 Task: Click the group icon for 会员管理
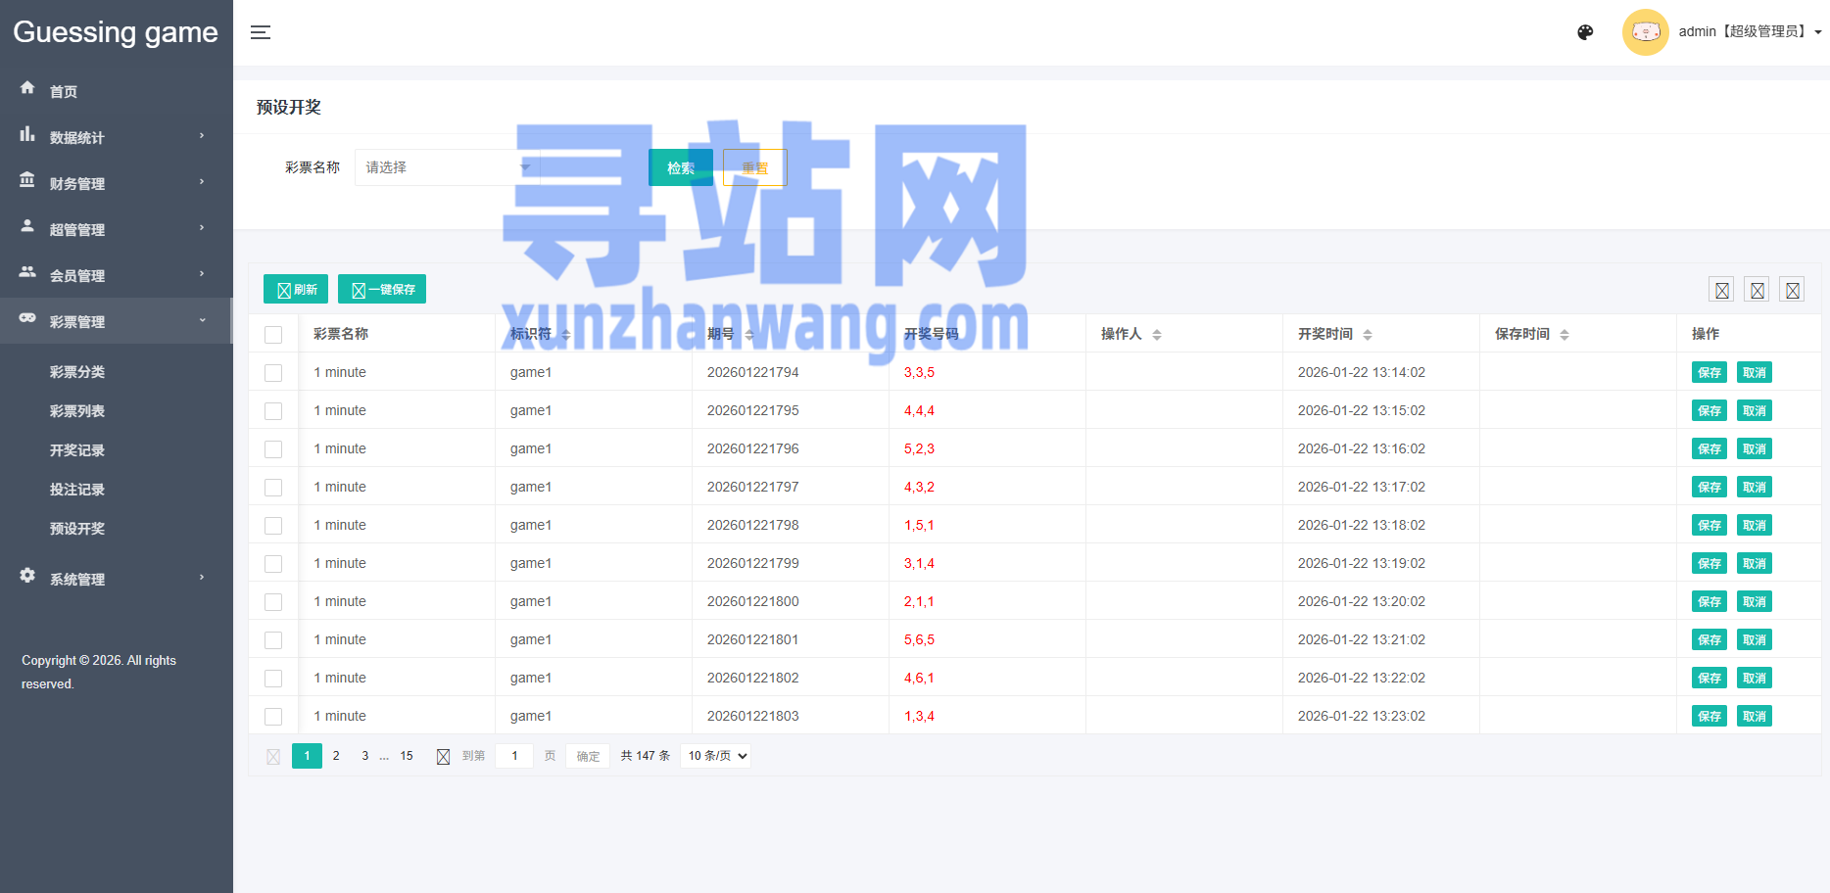(x=27, y=272)
